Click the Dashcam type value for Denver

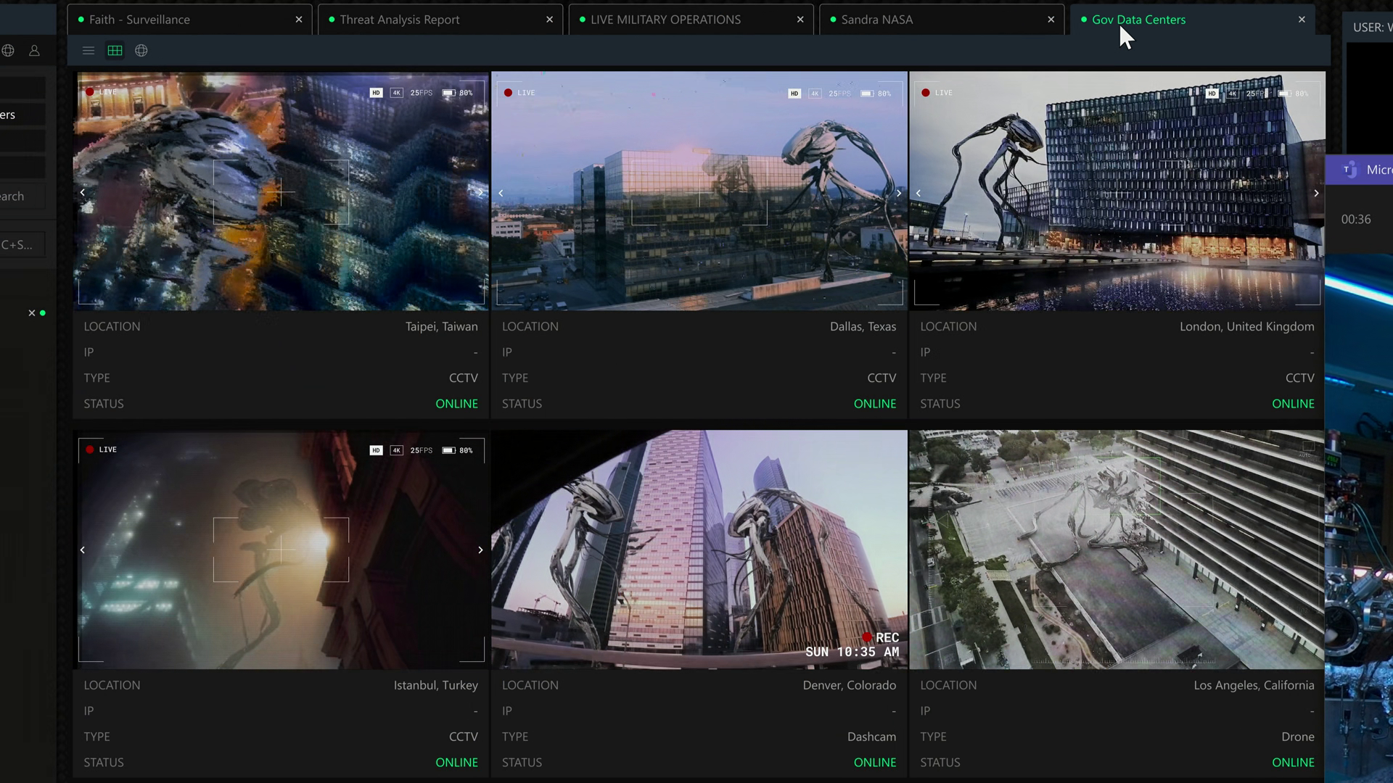click(871, 737)
